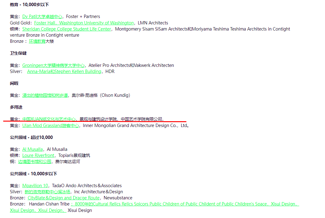
Task: Follow the 边境图书馆和公园 link
Action: click(x=34, y=162)
